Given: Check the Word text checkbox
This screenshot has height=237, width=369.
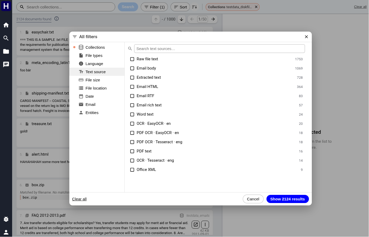Looking at the screenshot, I should [x=132, y=115].
